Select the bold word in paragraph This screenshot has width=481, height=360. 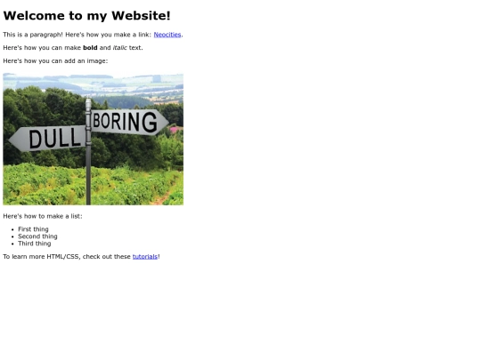pos(90,48)
